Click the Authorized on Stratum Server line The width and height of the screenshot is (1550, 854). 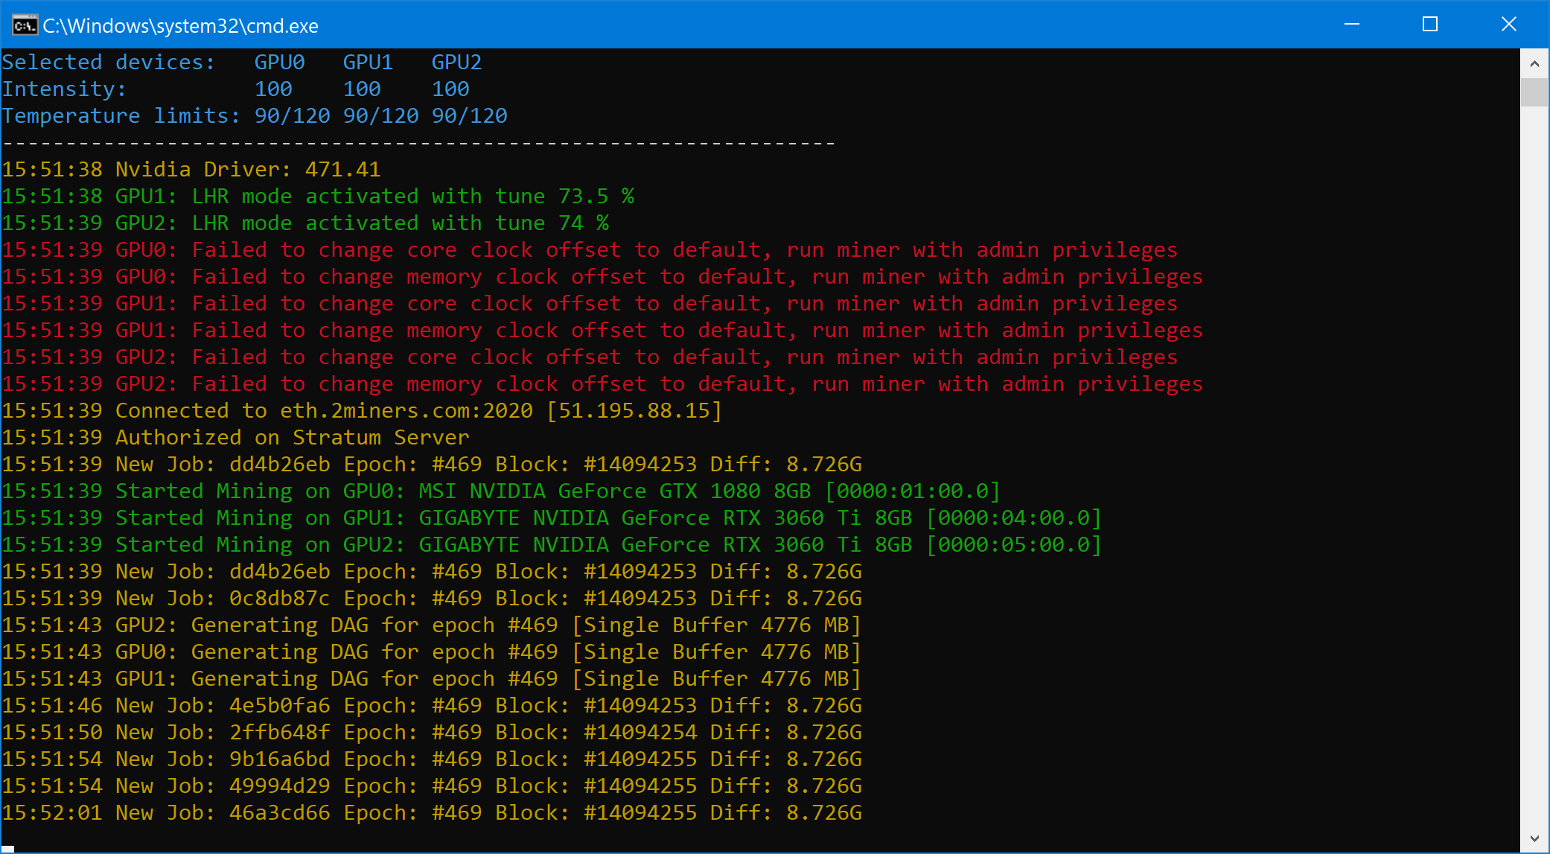tap(235, 438)
